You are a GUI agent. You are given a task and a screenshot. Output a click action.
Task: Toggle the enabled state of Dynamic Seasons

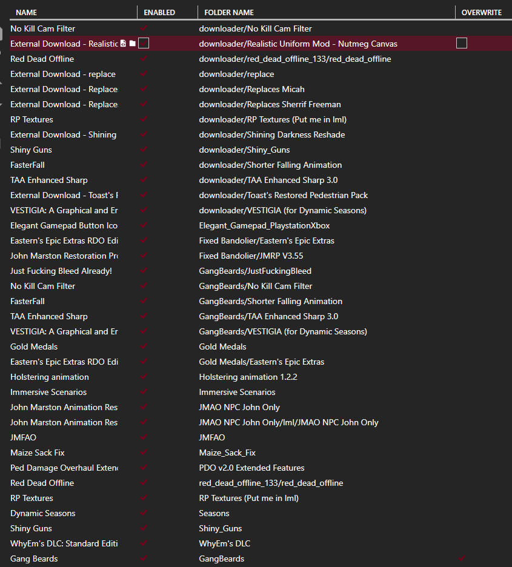pyautogui.click(x=144, y=513)
